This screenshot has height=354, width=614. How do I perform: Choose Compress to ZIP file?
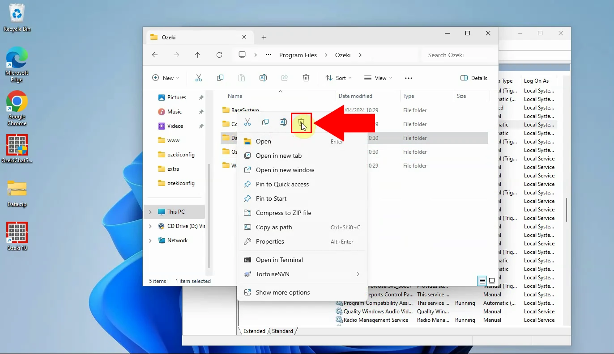pyautogui.click(x=302, y=213)
